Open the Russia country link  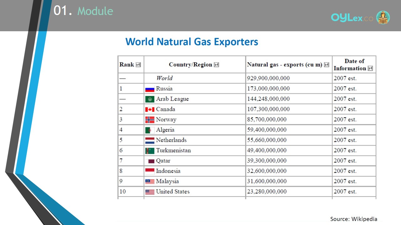pyautogui.click(x=164, y=89)
